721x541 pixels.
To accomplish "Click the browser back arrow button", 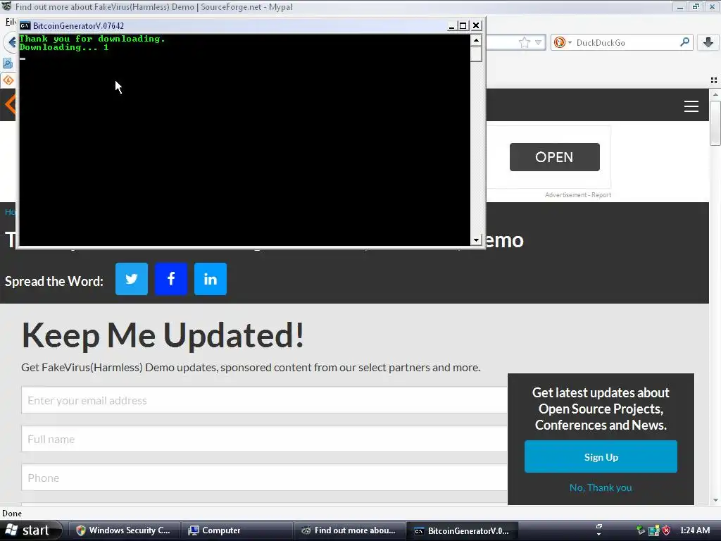I will 10,42.
